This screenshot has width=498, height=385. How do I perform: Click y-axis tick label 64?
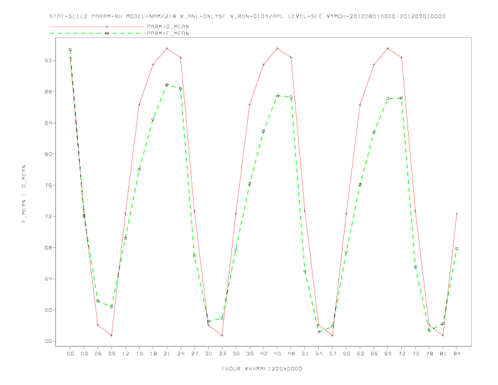(48, 279)
